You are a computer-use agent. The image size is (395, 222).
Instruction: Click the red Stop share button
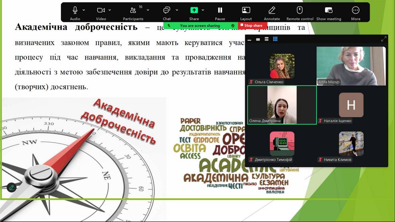251,25
